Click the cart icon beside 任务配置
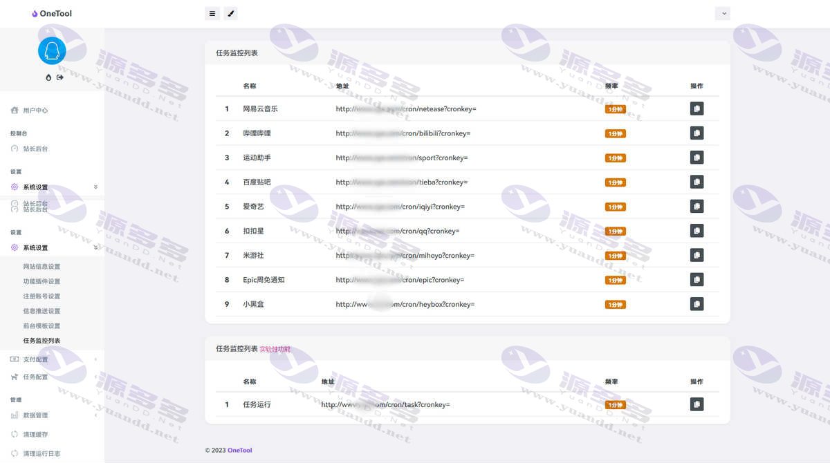The image size is (830, 463). coord(15,377)
